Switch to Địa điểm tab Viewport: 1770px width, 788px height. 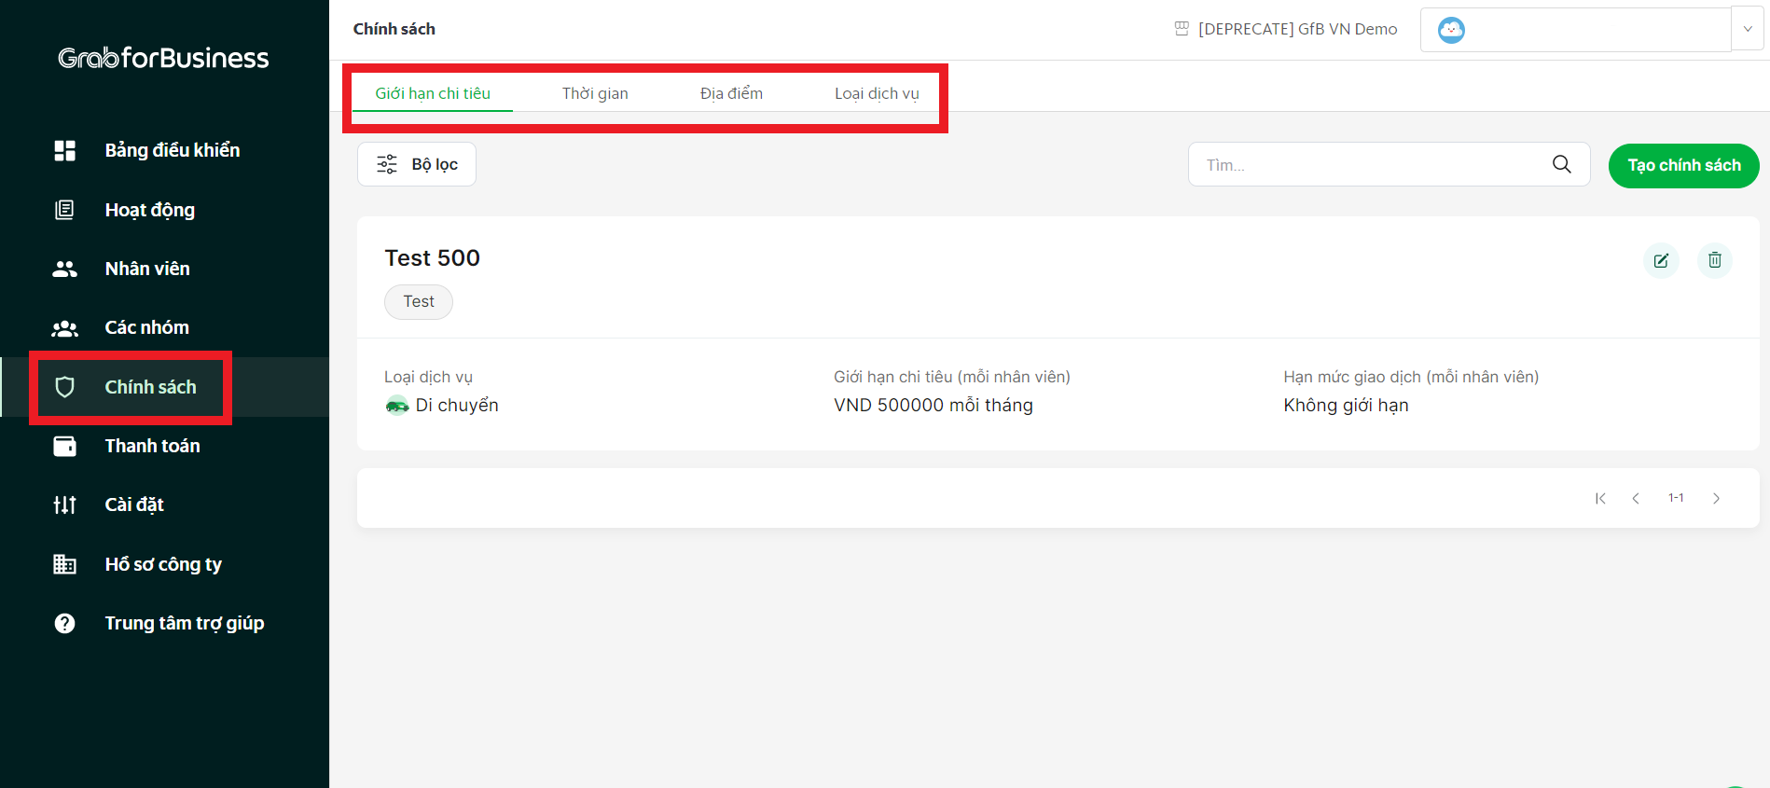tap(731, 93)
